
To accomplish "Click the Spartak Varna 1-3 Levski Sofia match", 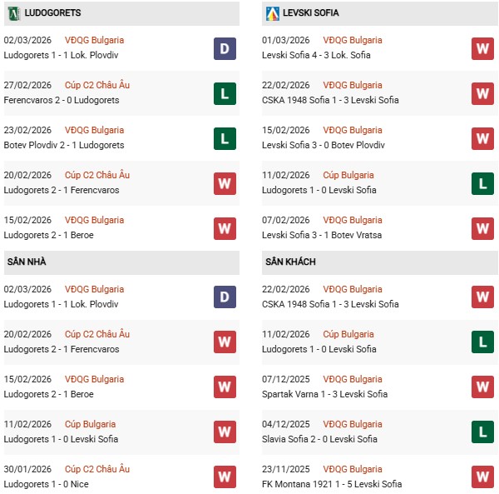I will (x=324, y=394).
